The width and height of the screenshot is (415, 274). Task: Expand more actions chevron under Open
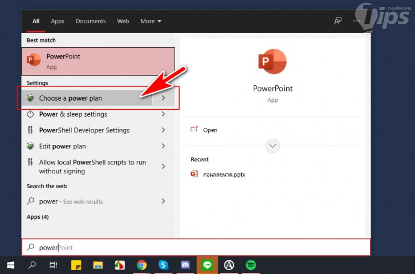coord(272,146)
